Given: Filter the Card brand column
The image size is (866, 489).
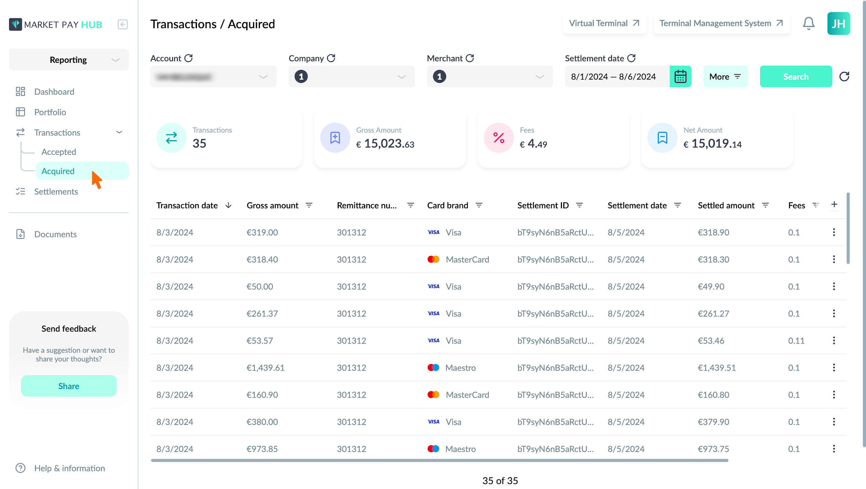Looking at the screenshot, I should (x=479, y=205).
